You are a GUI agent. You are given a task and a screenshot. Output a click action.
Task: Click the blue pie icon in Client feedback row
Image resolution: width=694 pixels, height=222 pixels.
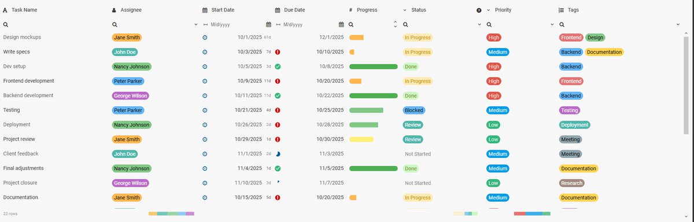278,154
